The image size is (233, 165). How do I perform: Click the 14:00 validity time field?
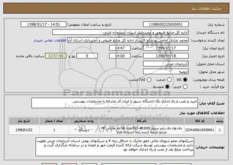[120, 56]
